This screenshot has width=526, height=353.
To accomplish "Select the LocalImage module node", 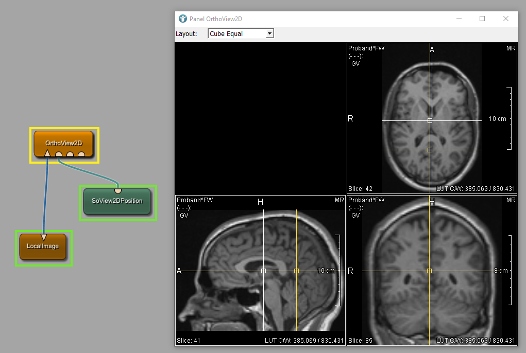I will (x=43, y=246).
